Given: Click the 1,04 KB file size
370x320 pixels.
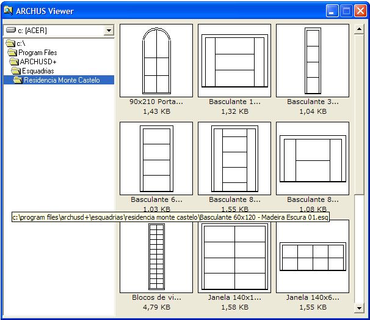Looking at the screenshot, I should [x=313, y=111].
